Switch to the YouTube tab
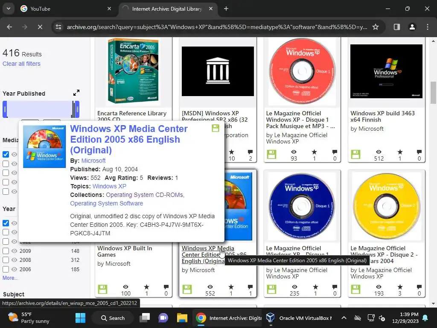Image resolution: width=437 pixels, height=328 pixels. pyautogui.click(x=64, y=9)
